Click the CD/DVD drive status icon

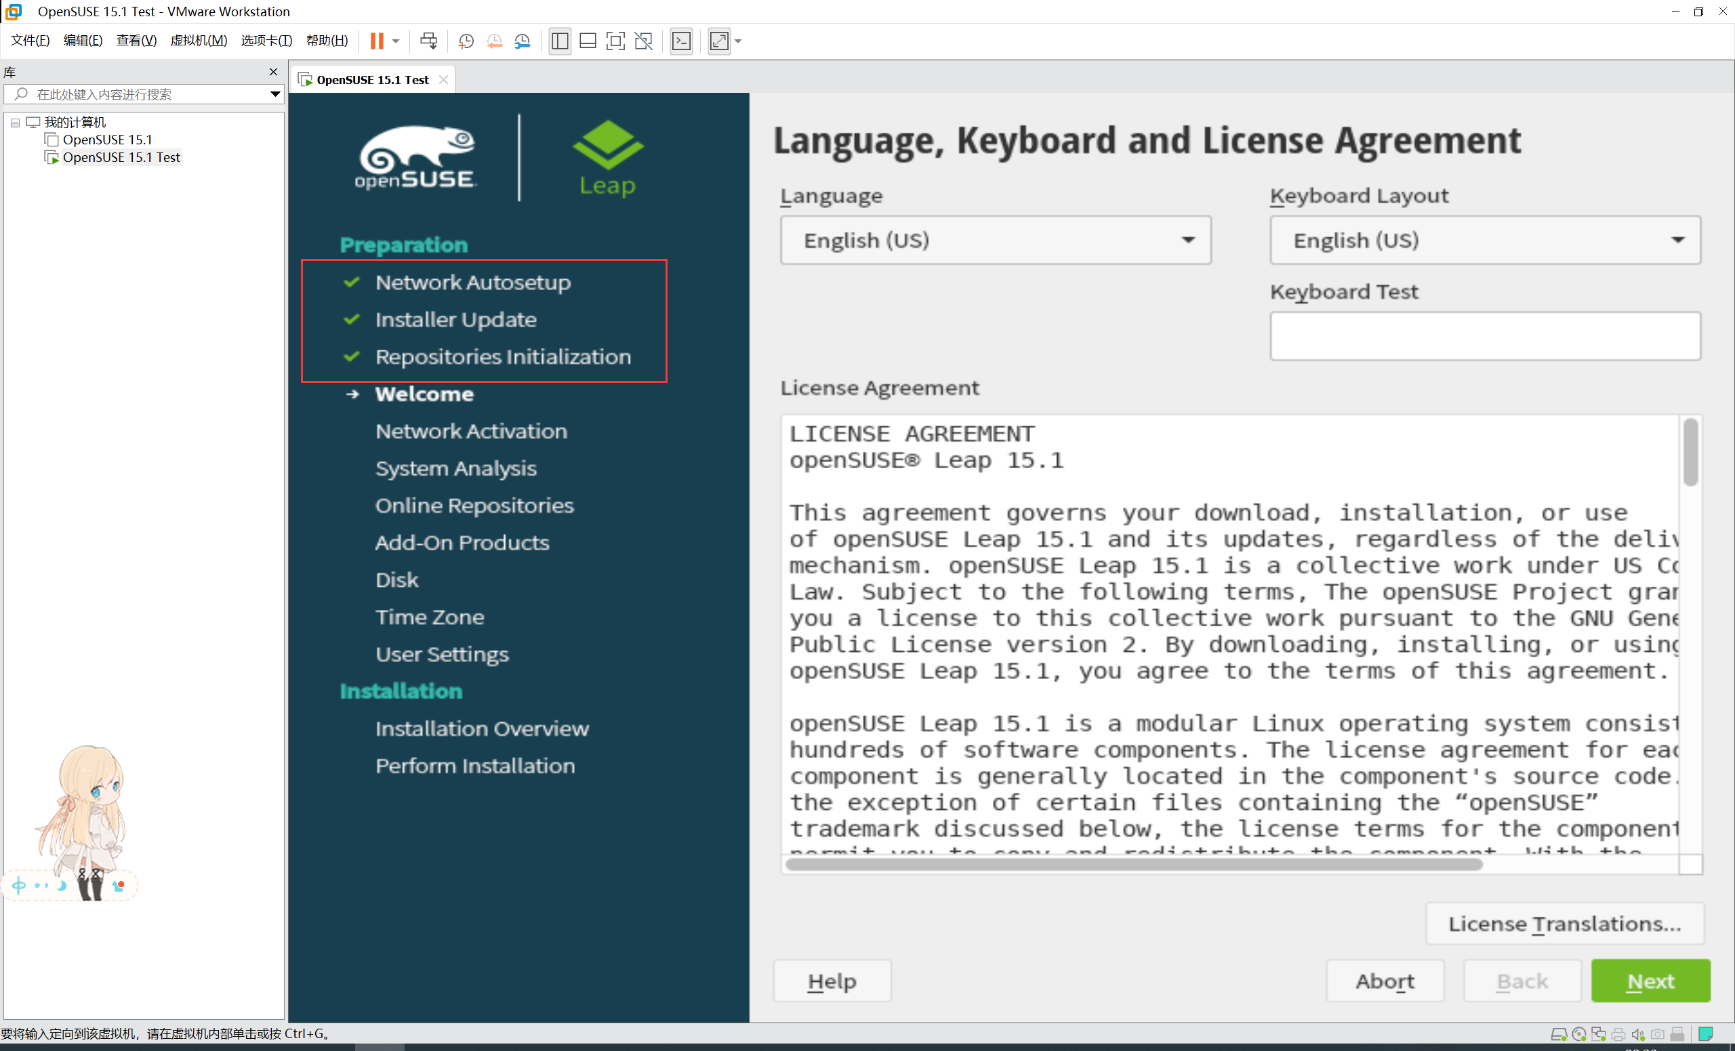click(x=1578, y=1034)
